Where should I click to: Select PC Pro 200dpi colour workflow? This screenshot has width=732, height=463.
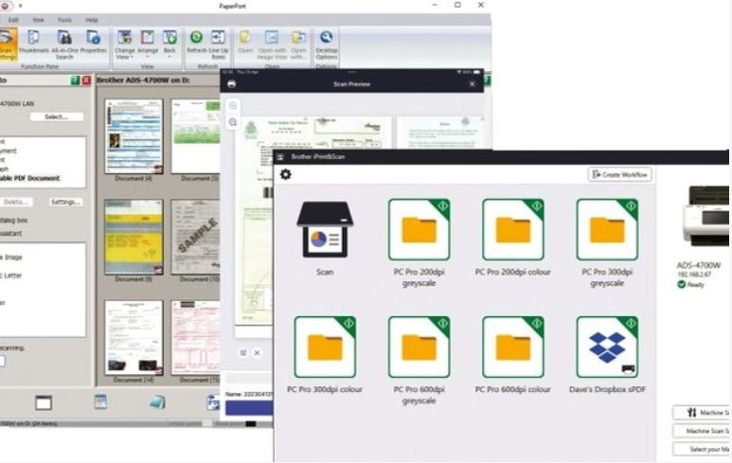click(x=512, y=230)
